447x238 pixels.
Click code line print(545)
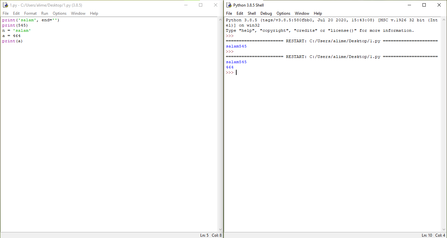[15, 25]
